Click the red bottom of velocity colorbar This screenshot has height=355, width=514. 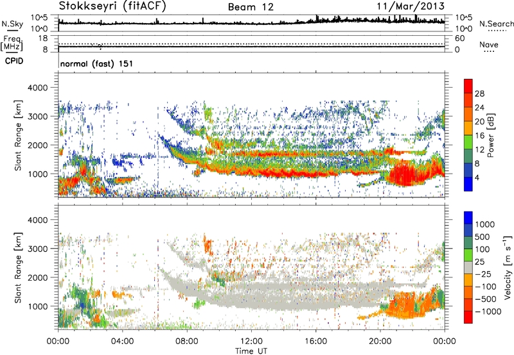pos(468,317)
